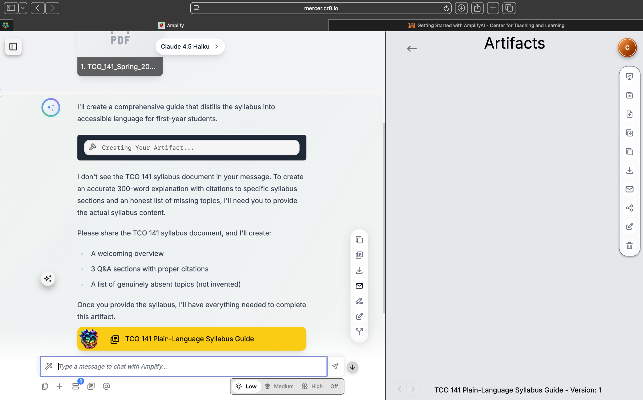Viewport: 643px width, 400px height.
Task: Open the Claude 4.5 Haiku model selector
Action: [190, 46]
